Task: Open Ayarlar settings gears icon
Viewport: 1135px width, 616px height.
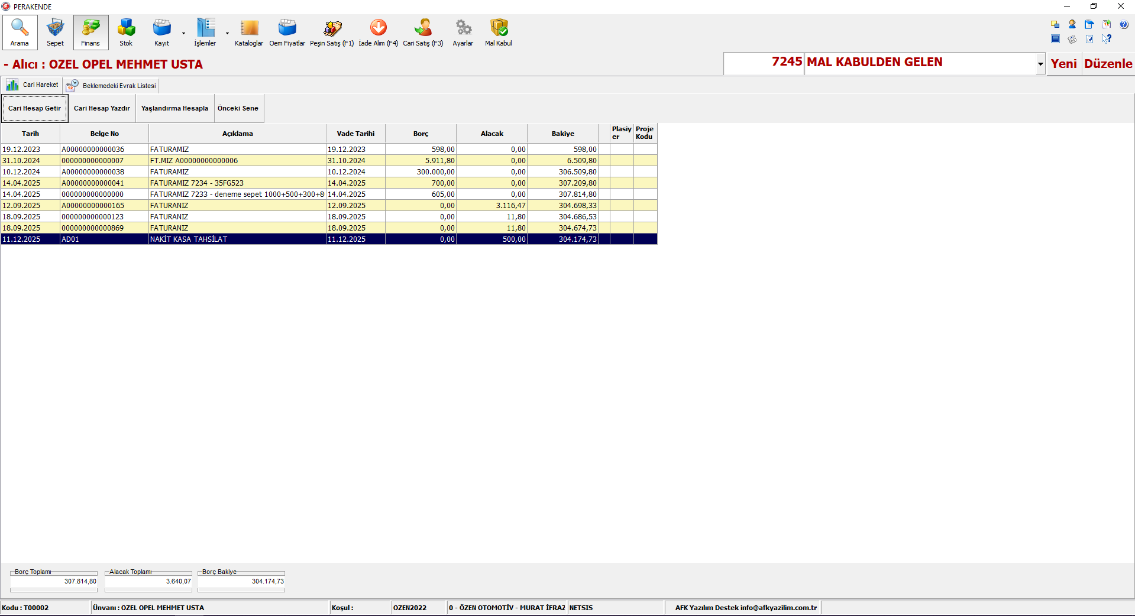Action: (x=463, y=32)
